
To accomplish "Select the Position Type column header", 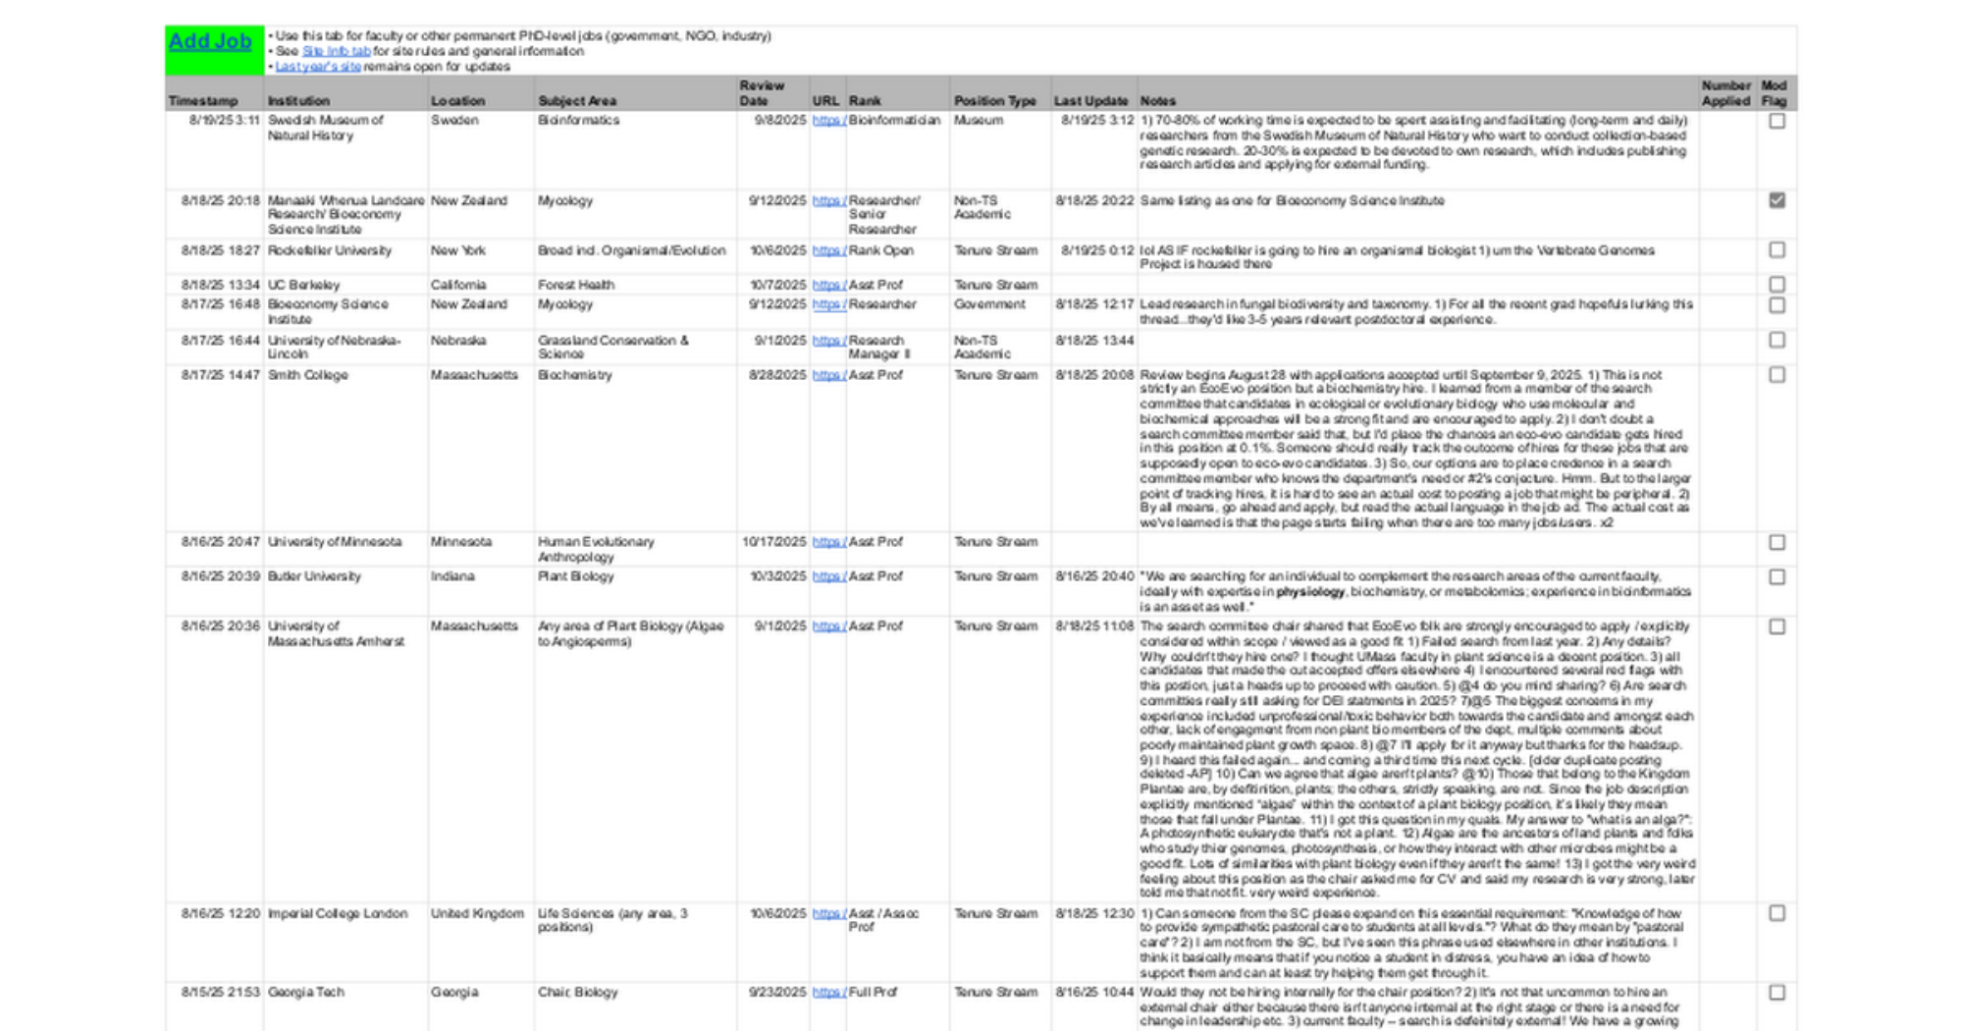I will pyautogui.click(x=994, y=101).
